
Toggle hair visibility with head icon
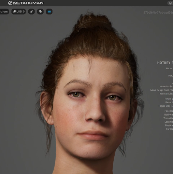click(x=40, y=12)
